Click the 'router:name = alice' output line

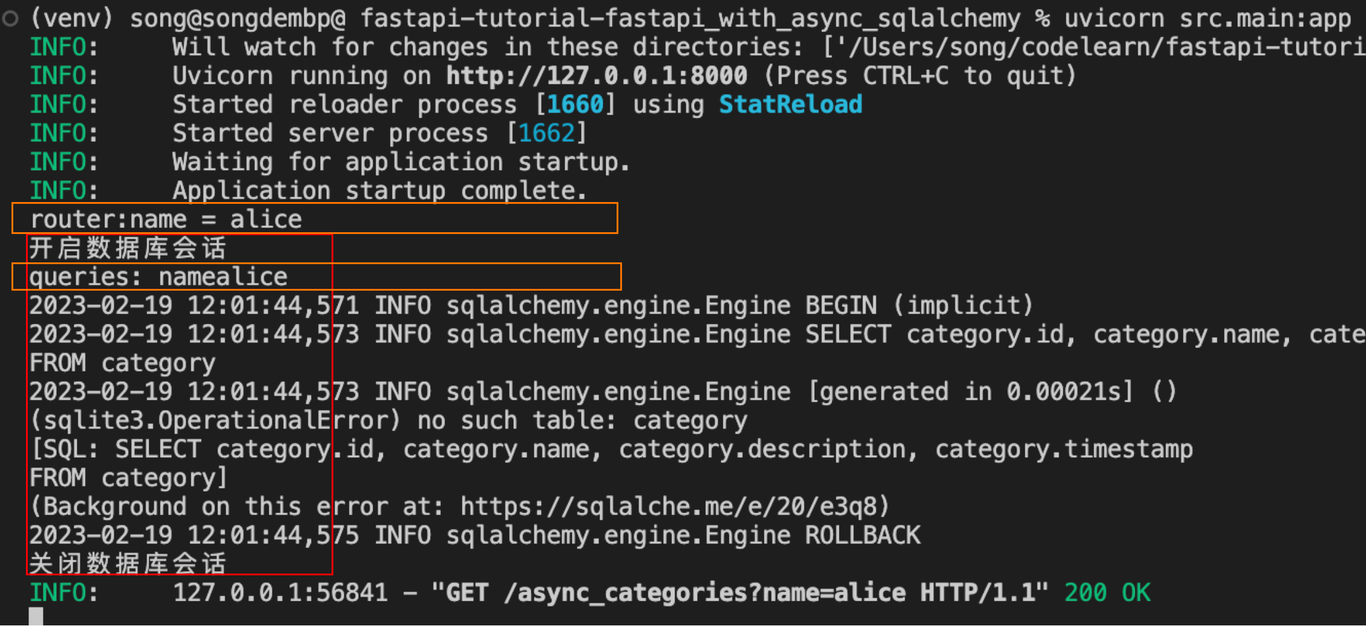click(166, 219)
